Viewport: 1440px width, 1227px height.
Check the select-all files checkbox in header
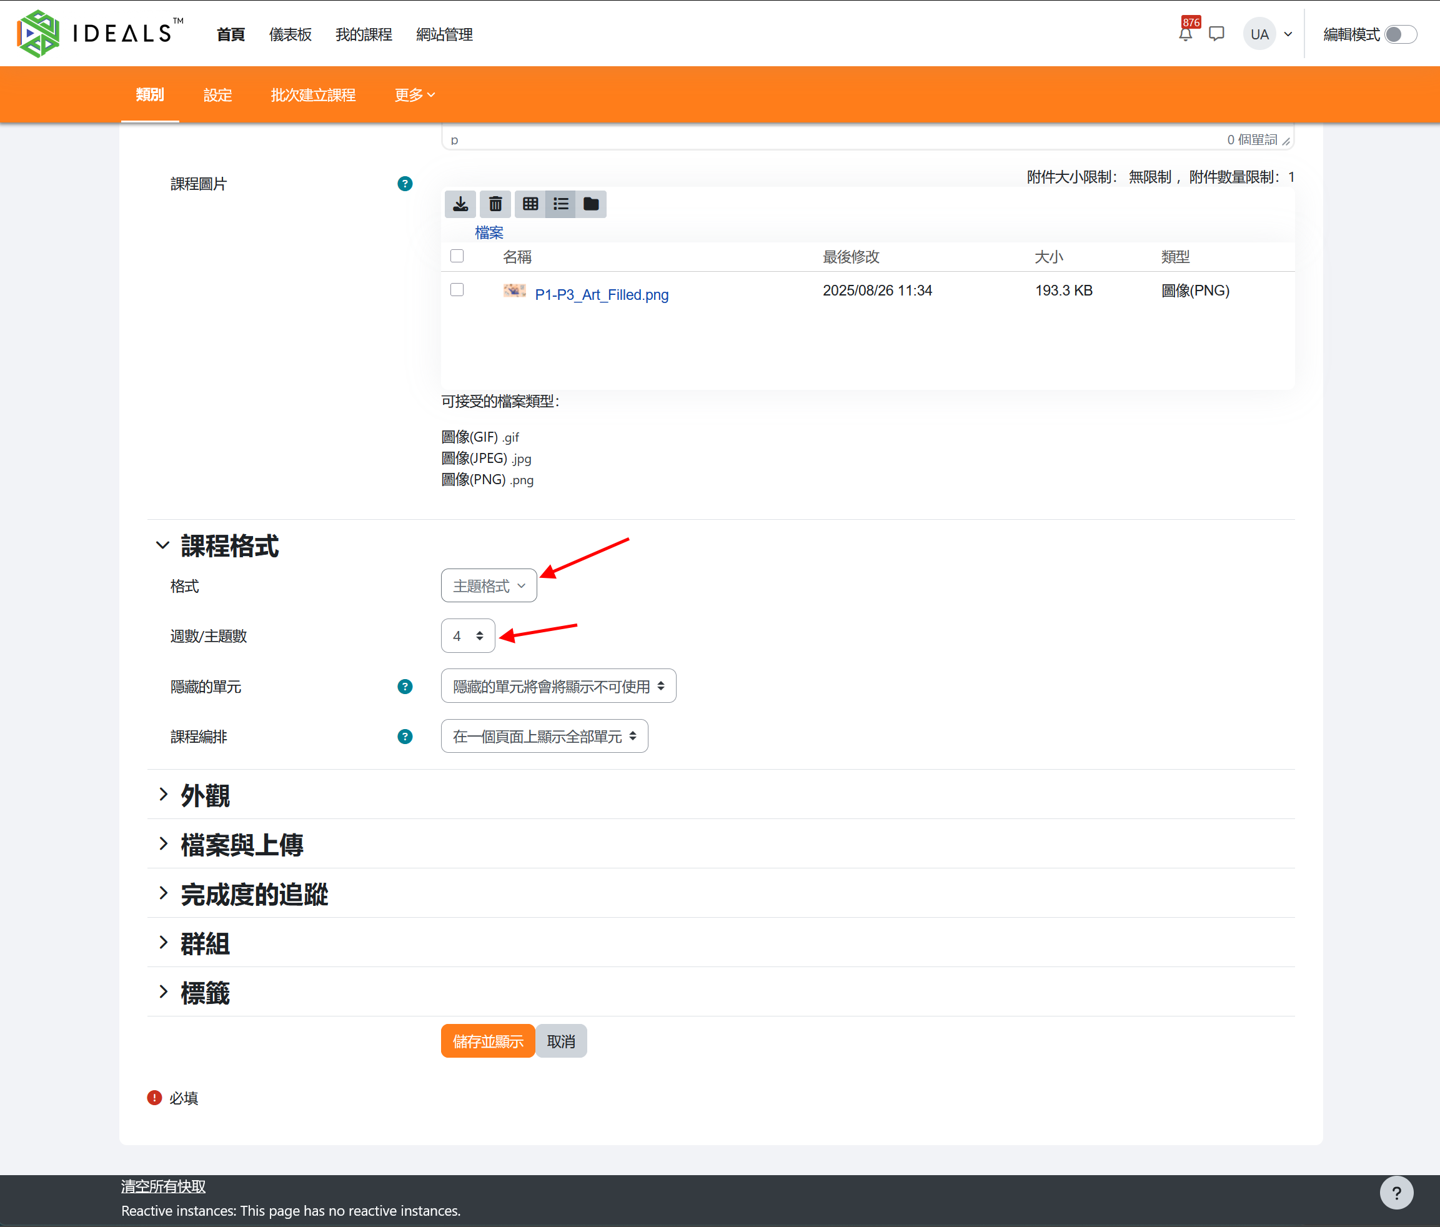[457, 257]
